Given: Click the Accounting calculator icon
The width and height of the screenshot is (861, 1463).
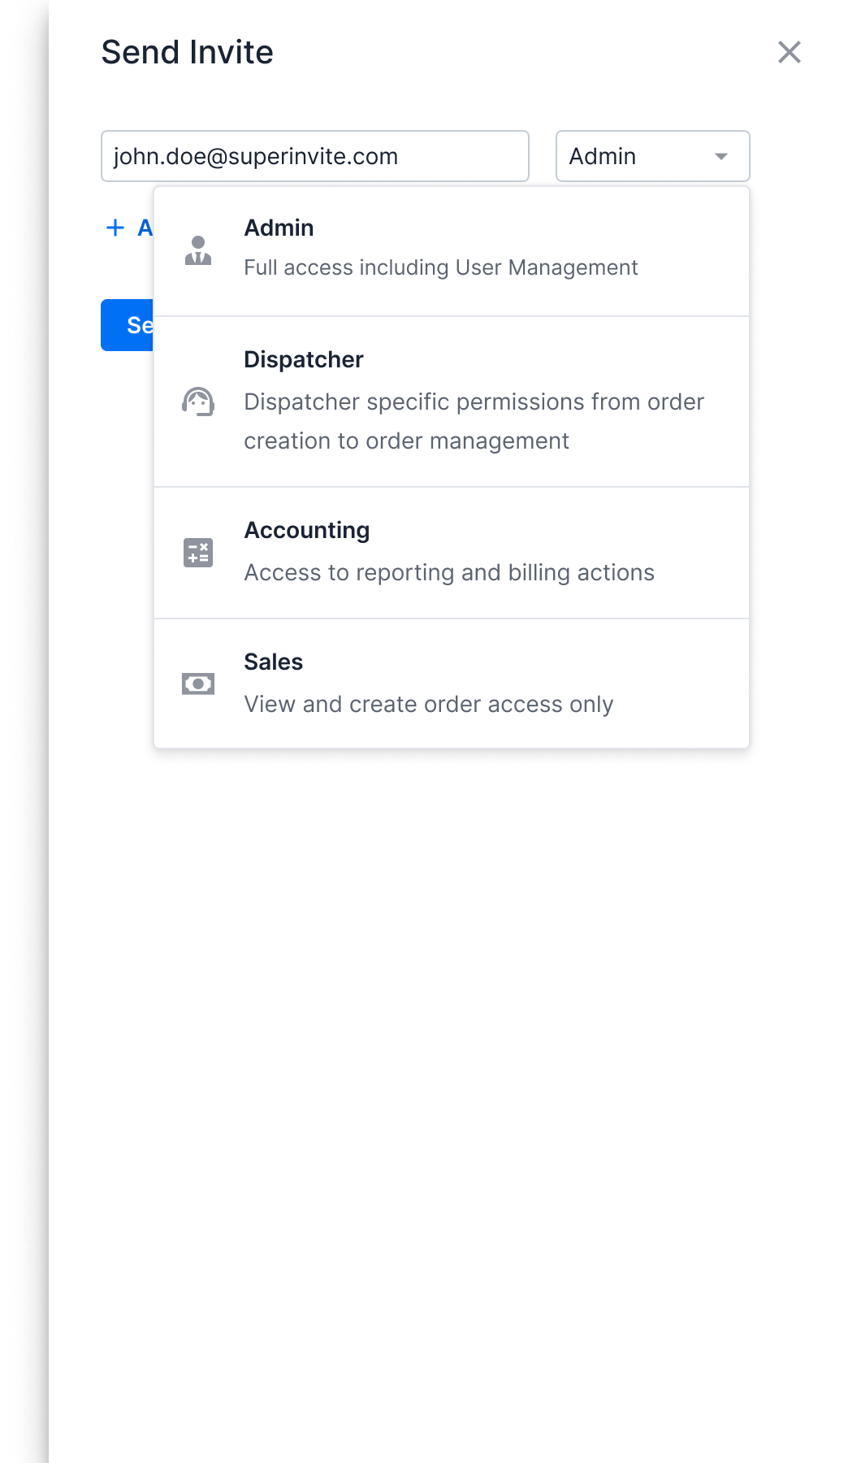Looking at the screenshot, I should coord(198,553).
